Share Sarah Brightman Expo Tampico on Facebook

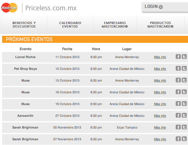pyautogui.click(x=178, y=127)
